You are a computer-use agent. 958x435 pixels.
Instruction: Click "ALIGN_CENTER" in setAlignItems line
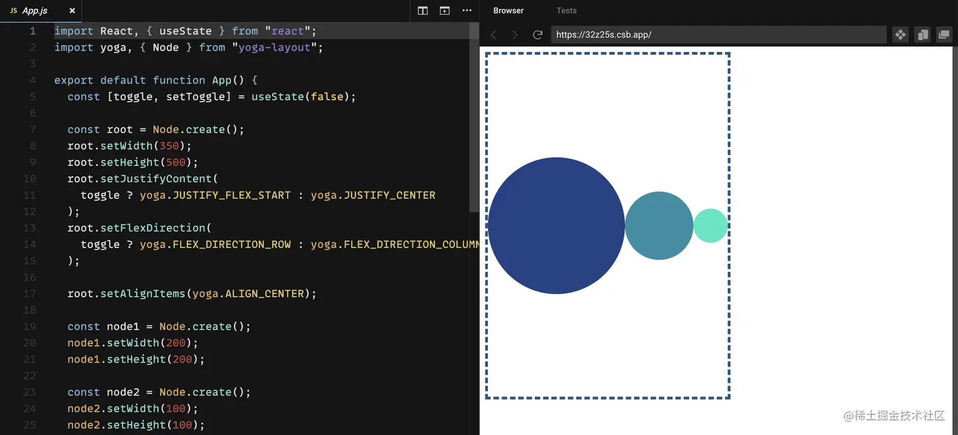click(x=264, y=293)
